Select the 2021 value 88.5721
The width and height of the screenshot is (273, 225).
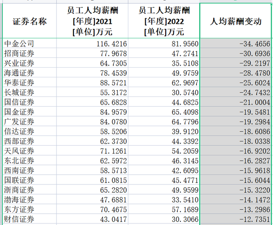click(x=92, y=82)
